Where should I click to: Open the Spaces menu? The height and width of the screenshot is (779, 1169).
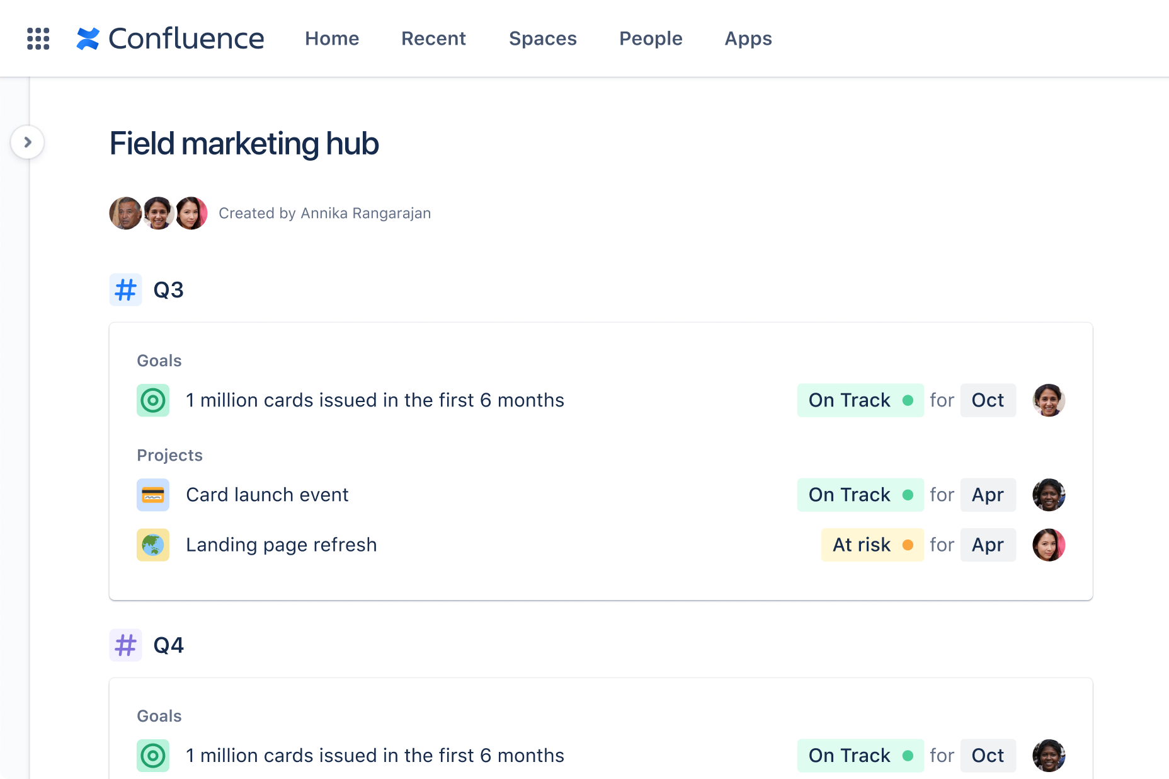tap(542, 38)
